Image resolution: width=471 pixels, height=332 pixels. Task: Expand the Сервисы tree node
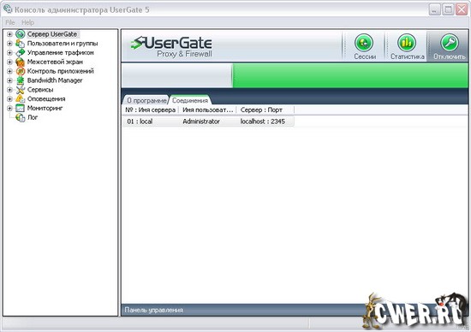click(x=9, y=90)
